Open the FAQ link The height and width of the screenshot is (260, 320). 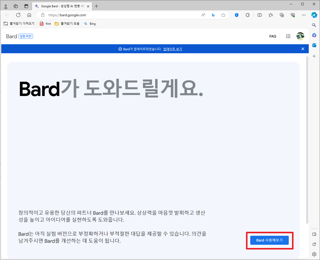coord(272,36)
